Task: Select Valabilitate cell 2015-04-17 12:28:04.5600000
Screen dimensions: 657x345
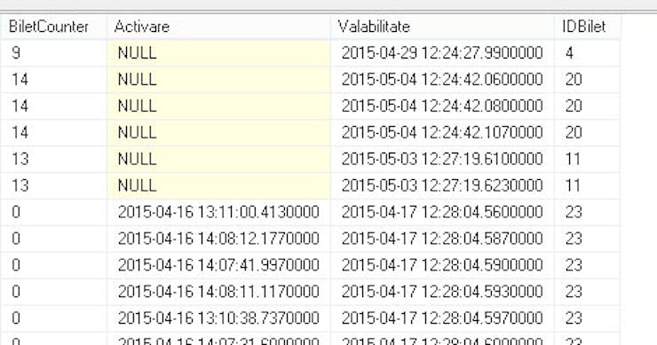Action: 442,212
